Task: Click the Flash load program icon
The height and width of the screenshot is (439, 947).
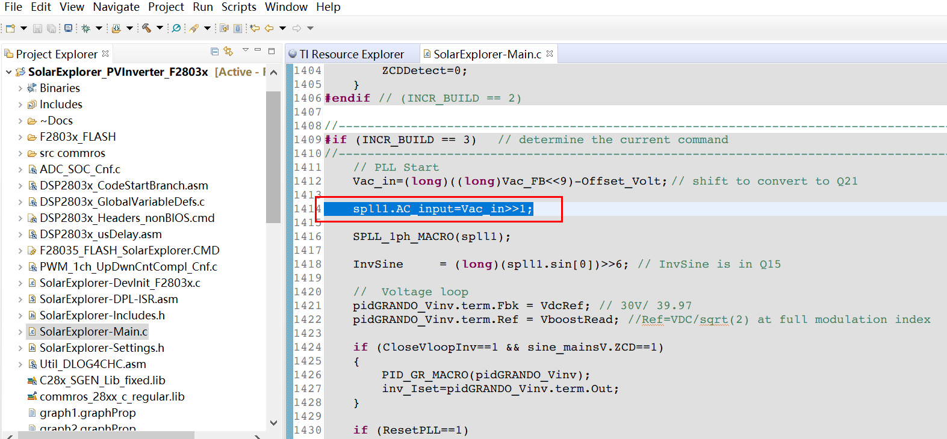Action: [116, 28]
